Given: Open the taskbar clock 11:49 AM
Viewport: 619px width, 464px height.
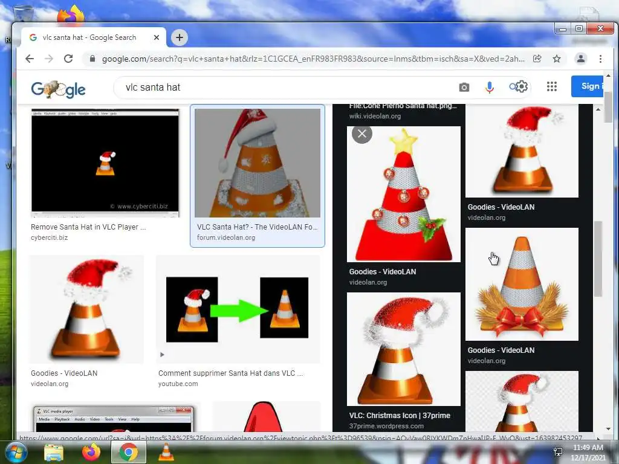Looking at the screenshot, I should 588,452.
